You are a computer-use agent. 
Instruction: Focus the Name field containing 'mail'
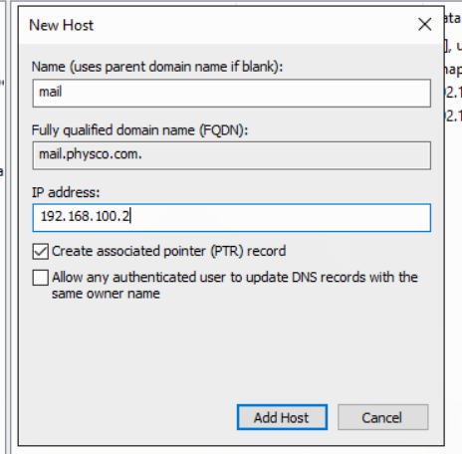[x=232, y=93]
